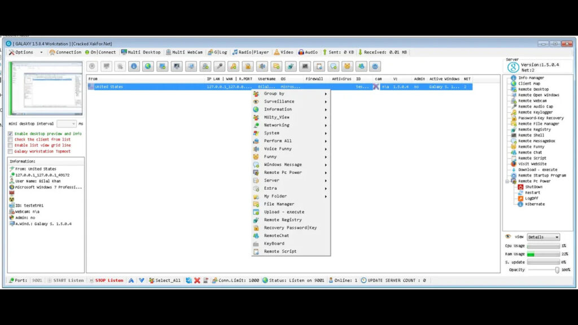Image resolution: width=578 pixels, height=325 pixels.
Task: Click the On|Connect toolbar button
Action: click(100, 52)
